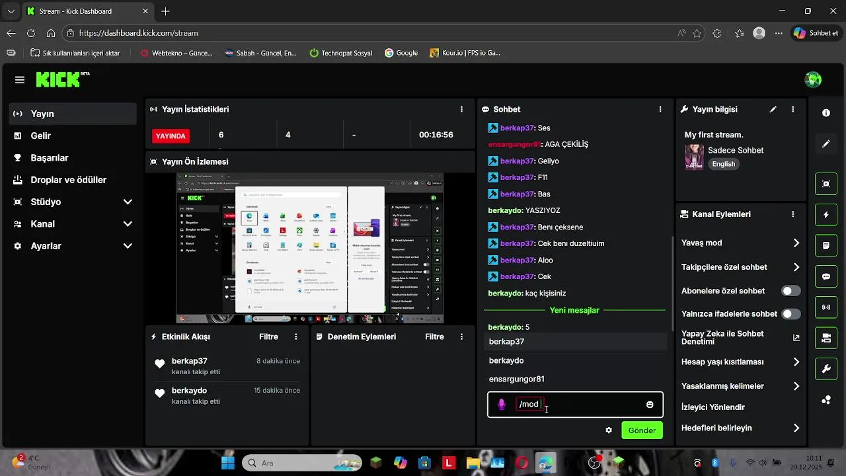846x476 pixels.
Task: Go to Yayın in sidebar
Action: [x=73, y=114]
